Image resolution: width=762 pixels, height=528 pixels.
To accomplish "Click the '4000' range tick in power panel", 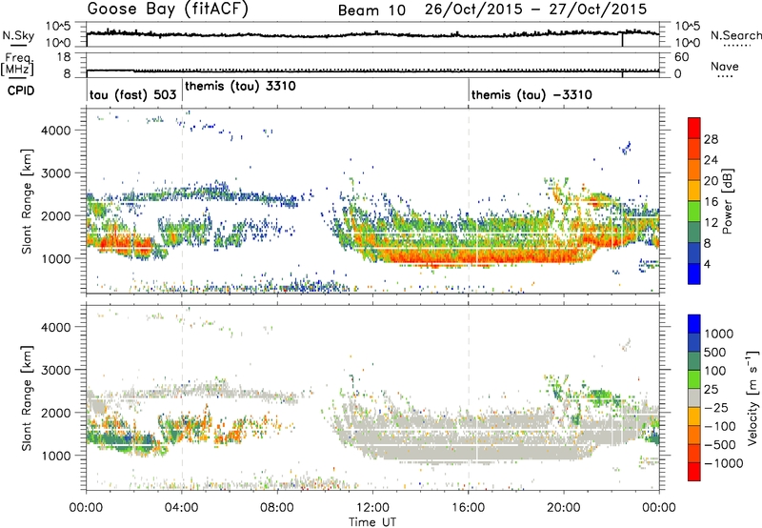I will tap(56, 131).
